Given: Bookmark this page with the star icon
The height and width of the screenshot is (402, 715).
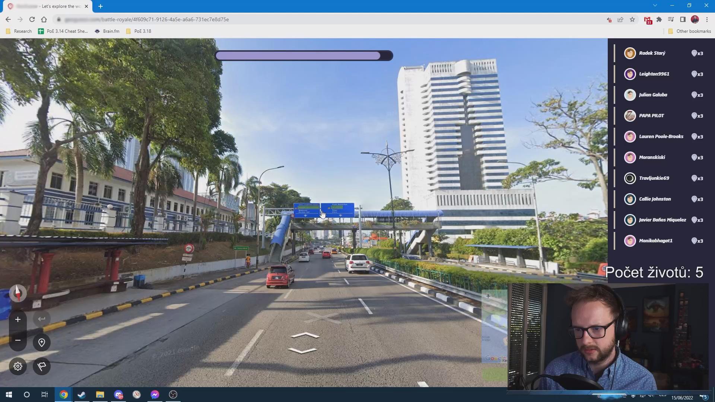Looking at the screenshot, I should click(x=632, y=19).
